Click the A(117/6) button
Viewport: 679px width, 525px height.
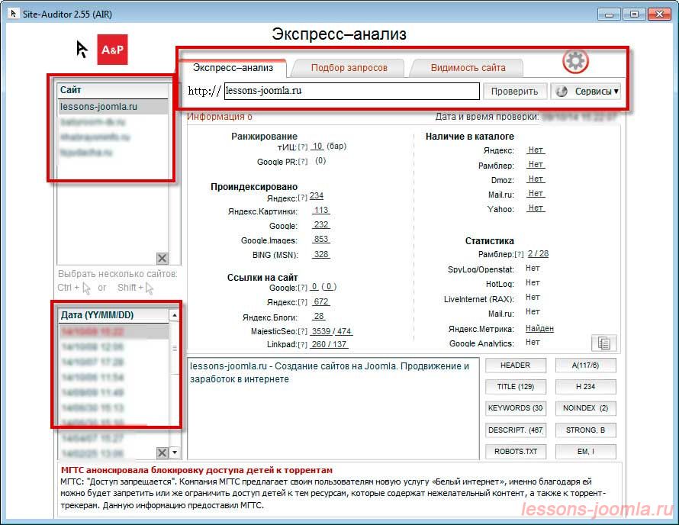pyautogui.click(x=585, y=366)
